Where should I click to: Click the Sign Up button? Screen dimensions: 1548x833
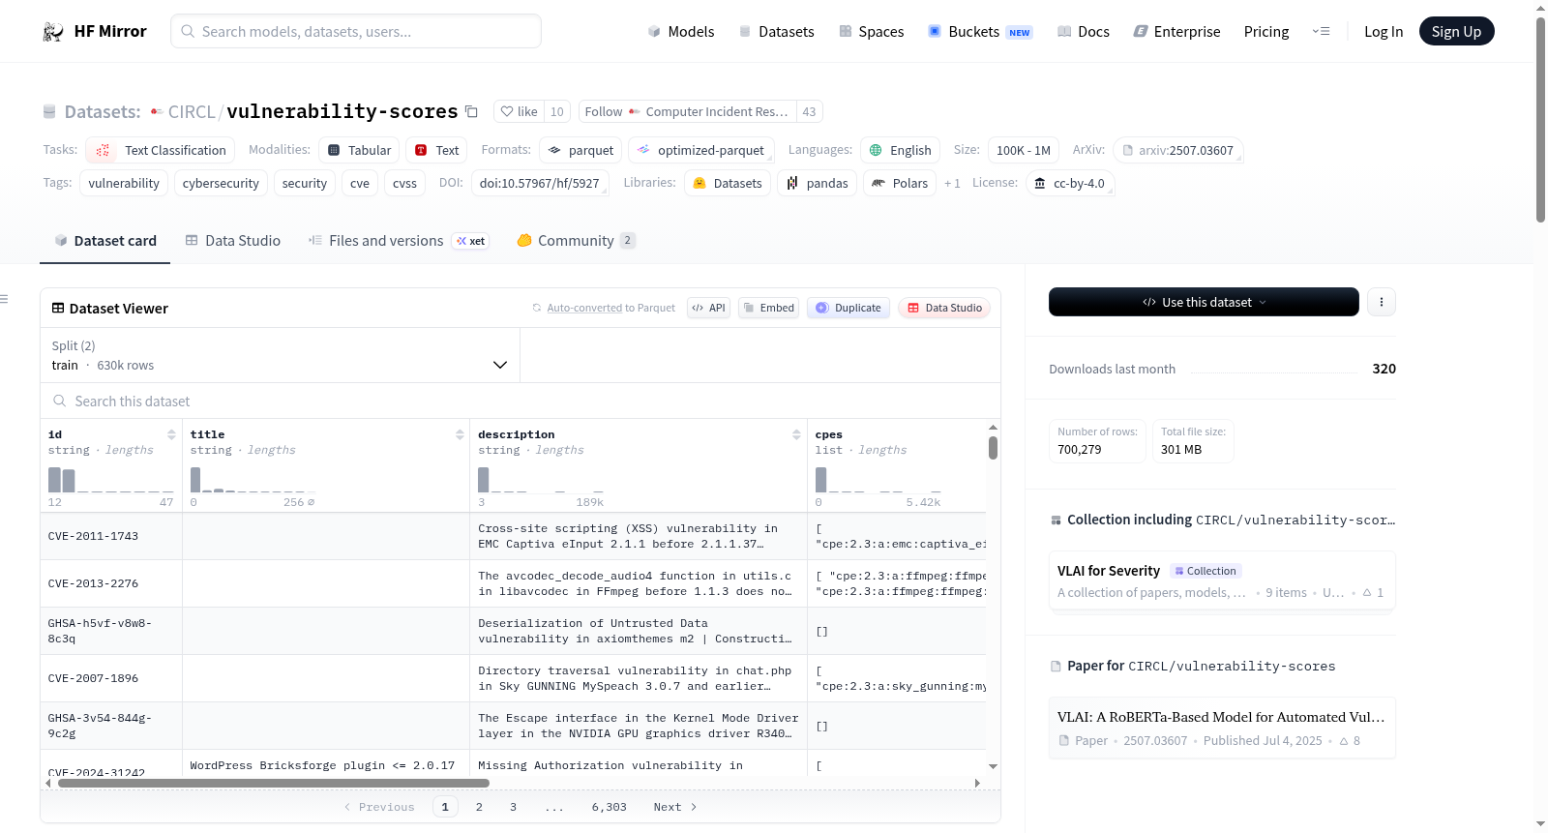[1456, 32]
